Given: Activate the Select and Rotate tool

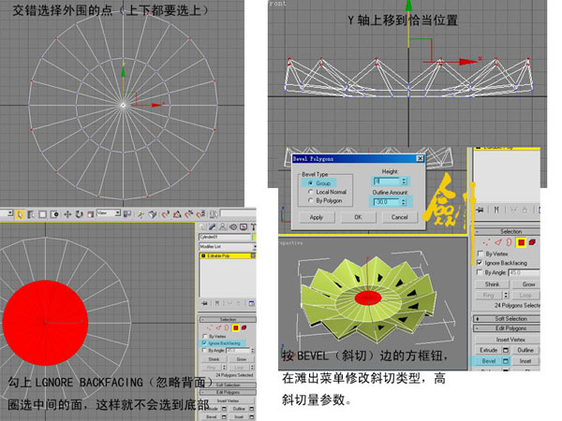Looking at the screenshot, I should point(80,214).
